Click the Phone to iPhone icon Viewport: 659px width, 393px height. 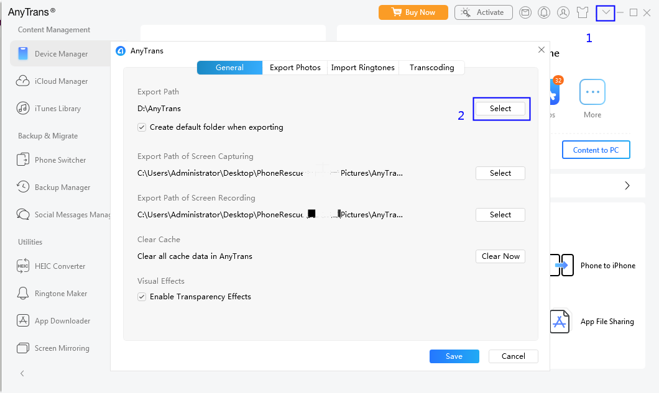coord(562,265)
